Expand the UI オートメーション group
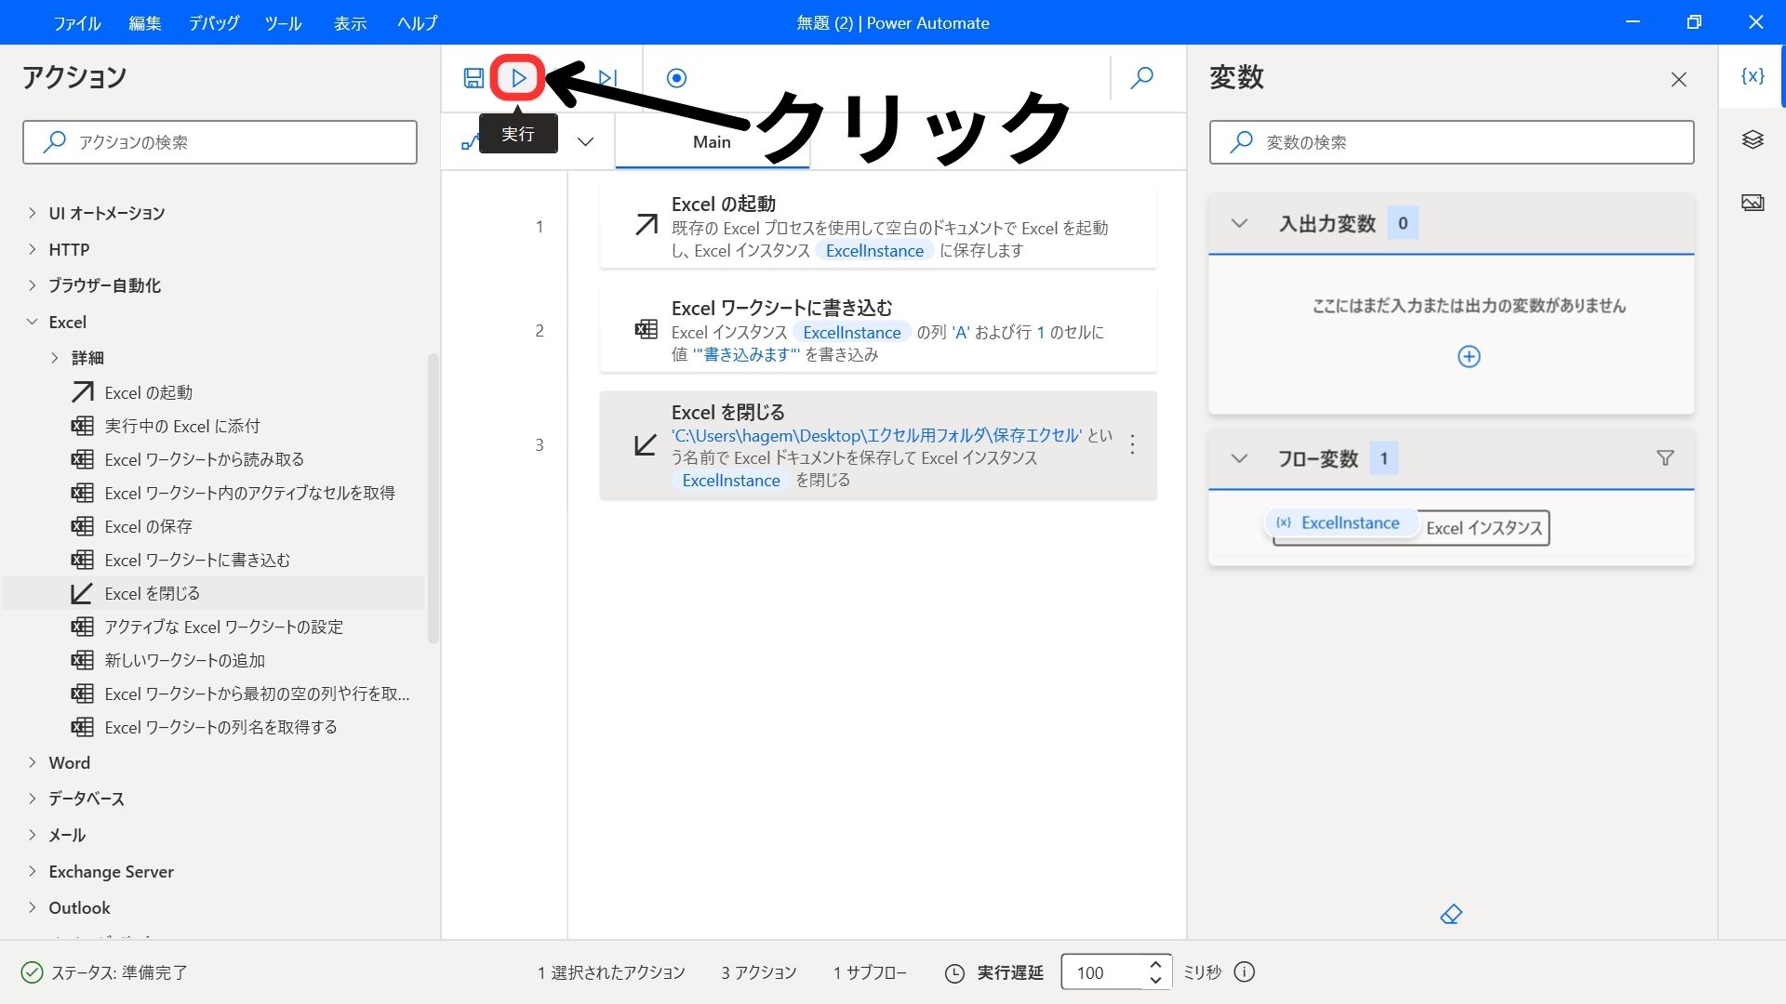The image size is (1786, 1004). [33, 213]
